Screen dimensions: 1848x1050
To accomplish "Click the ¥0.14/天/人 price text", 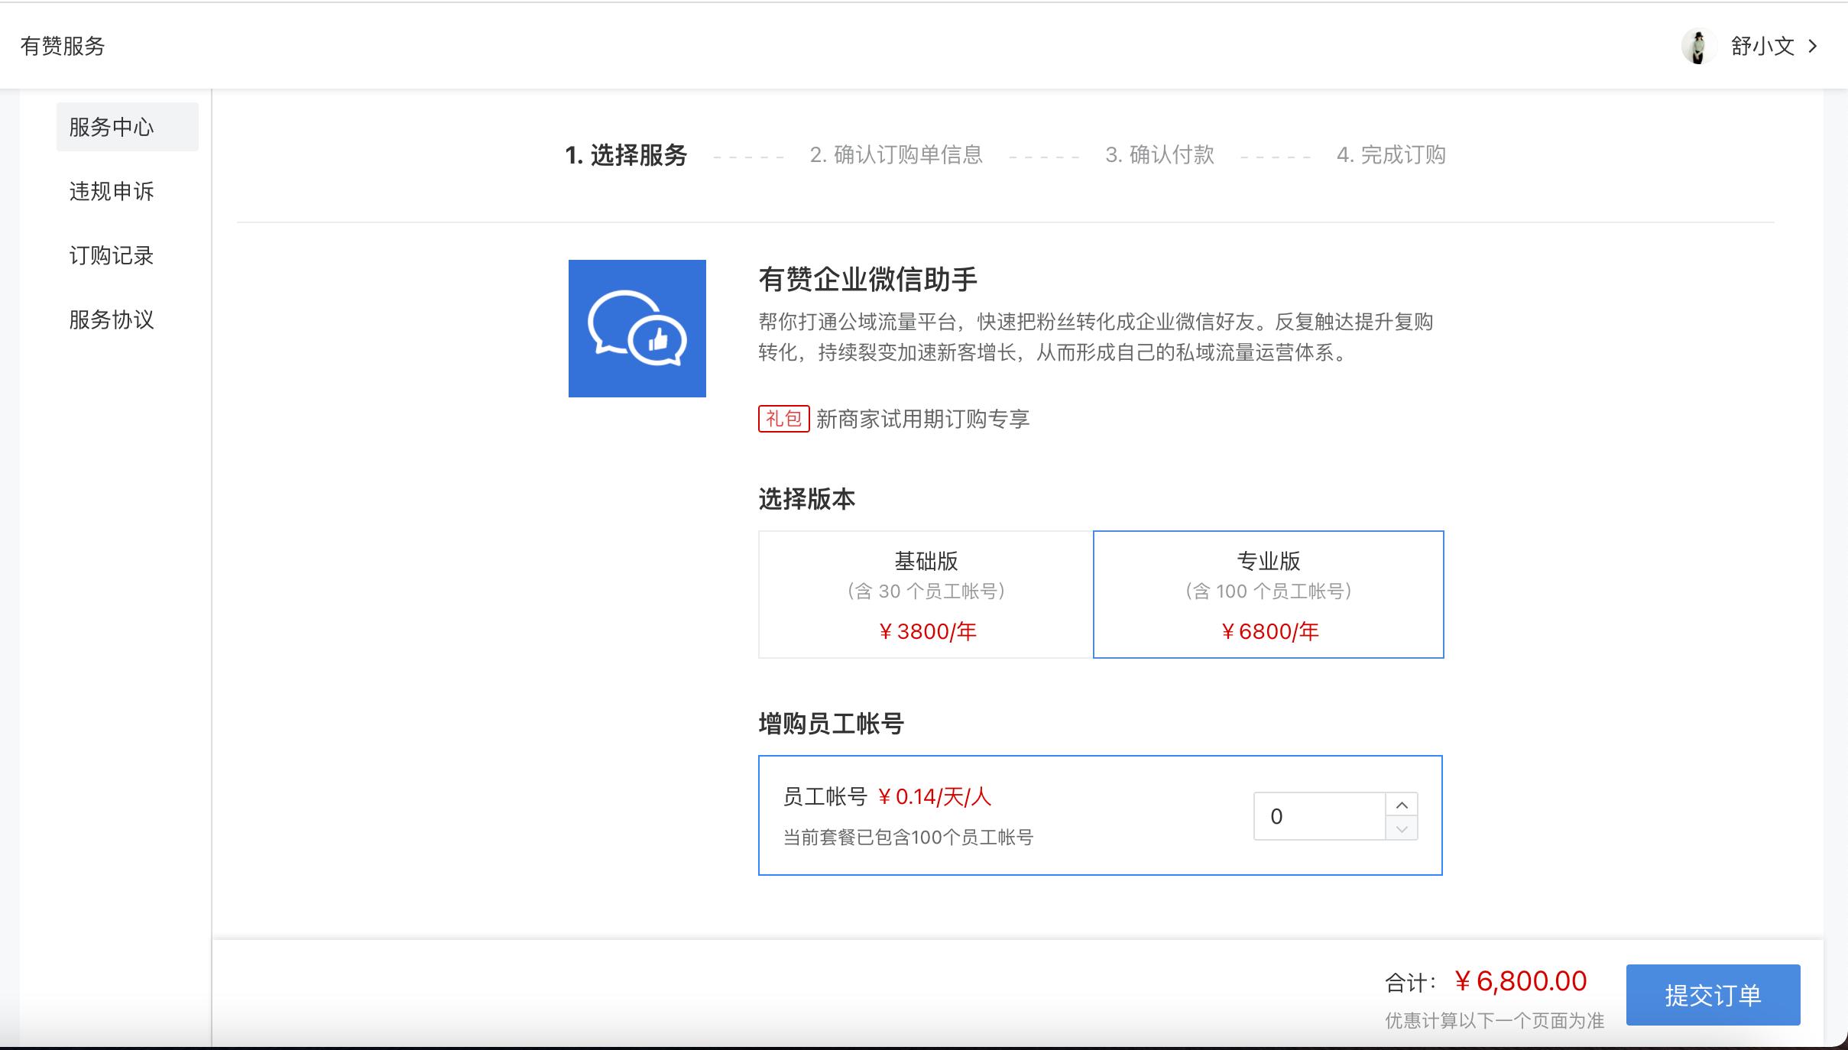I will click(934, 797).
